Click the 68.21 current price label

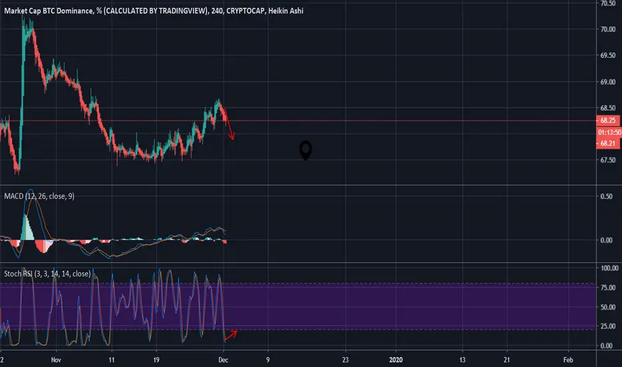point(608,143)
